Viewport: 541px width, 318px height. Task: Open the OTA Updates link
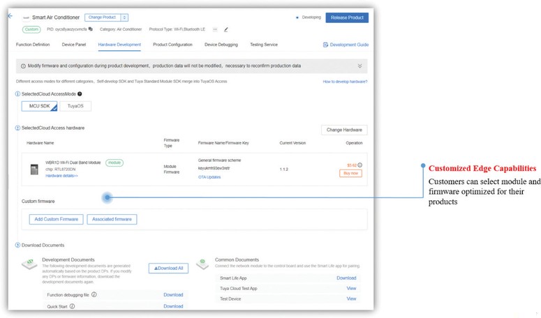[x=209, y=176]
